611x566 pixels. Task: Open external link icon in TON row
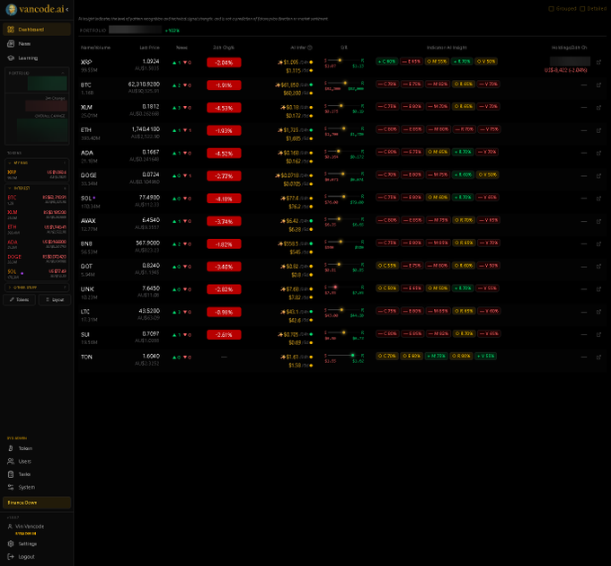click(598, 358)
